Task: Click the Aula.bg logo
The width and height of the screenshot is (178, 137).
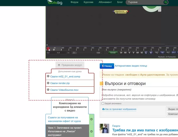Action: (x=55, y=2)
